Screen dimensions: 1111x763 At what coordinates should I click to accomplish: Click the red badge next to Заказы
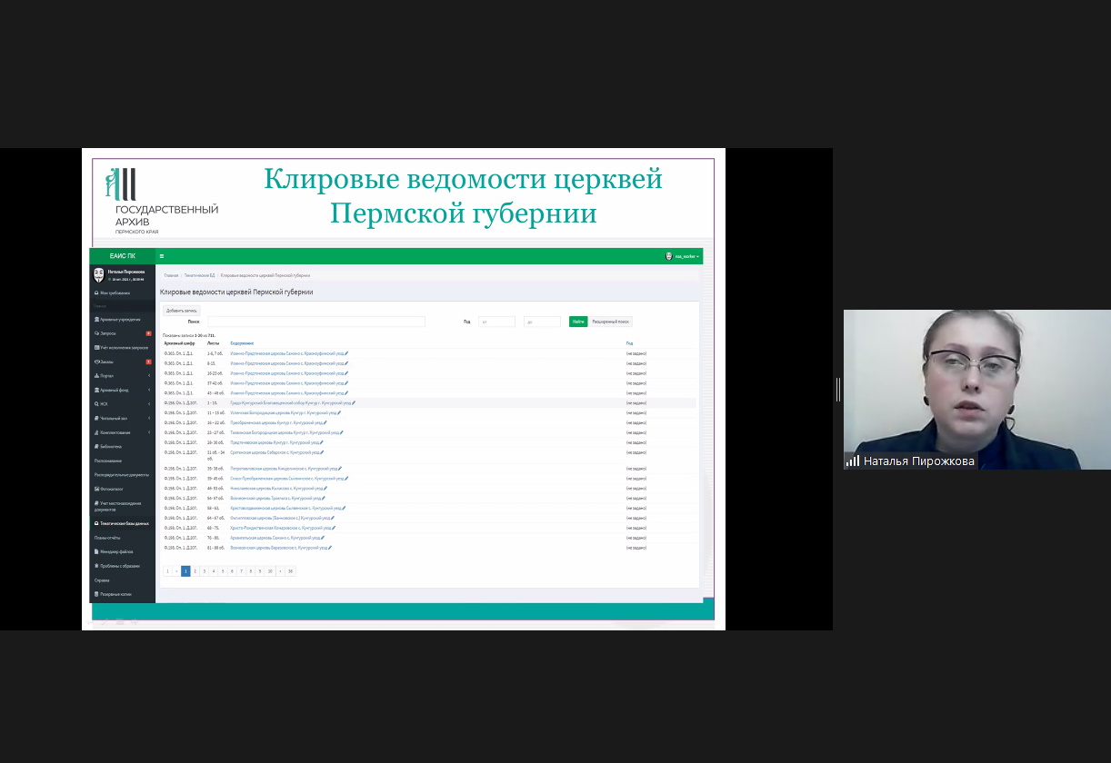148,362
